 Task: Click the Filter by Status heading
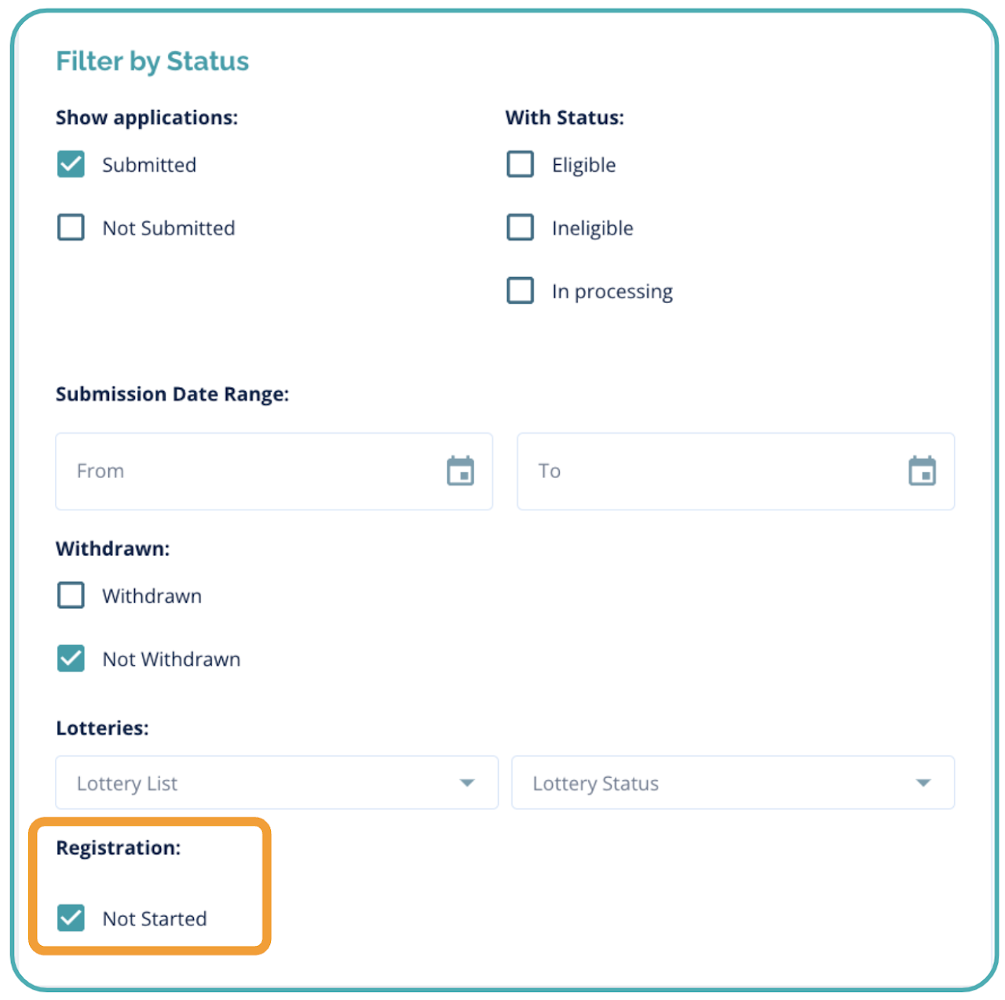click(152, 61)
